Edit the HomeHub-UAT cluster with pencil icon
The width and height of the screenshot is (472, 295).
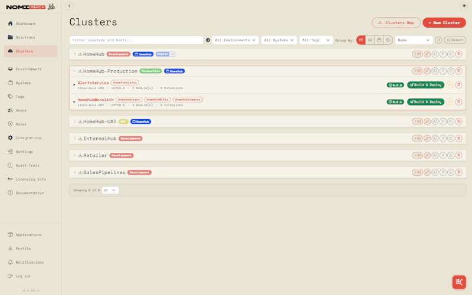pos(427,122)
